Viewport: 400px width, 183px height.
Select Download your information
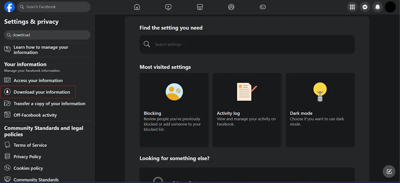[x=42, y=92]
